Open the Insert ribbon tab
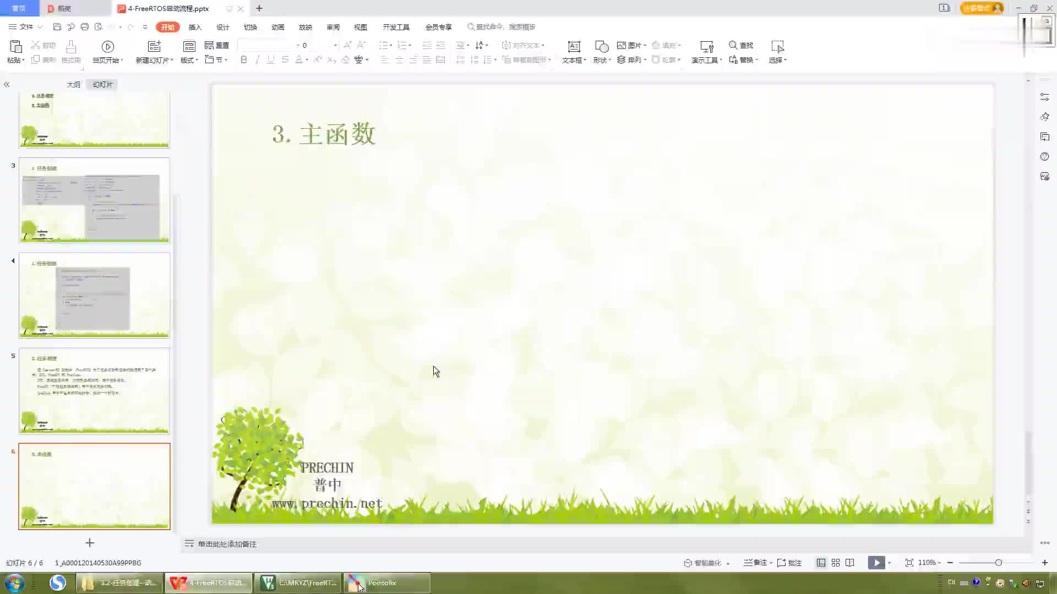The width and height of the screenshot is (1057, 594). pos(195,27)
